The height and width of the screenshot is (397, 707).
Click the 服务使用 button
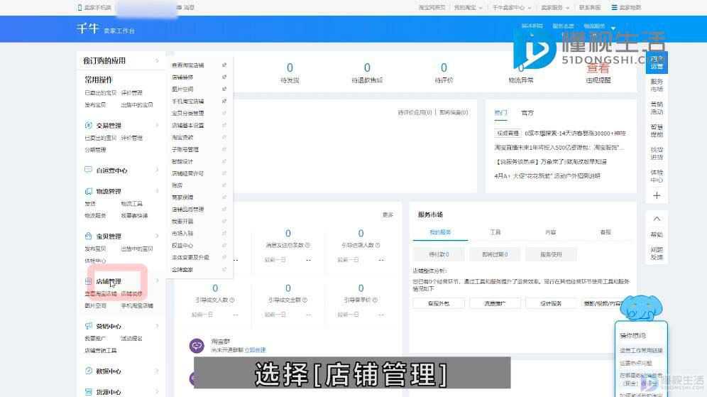click(551, 254)
